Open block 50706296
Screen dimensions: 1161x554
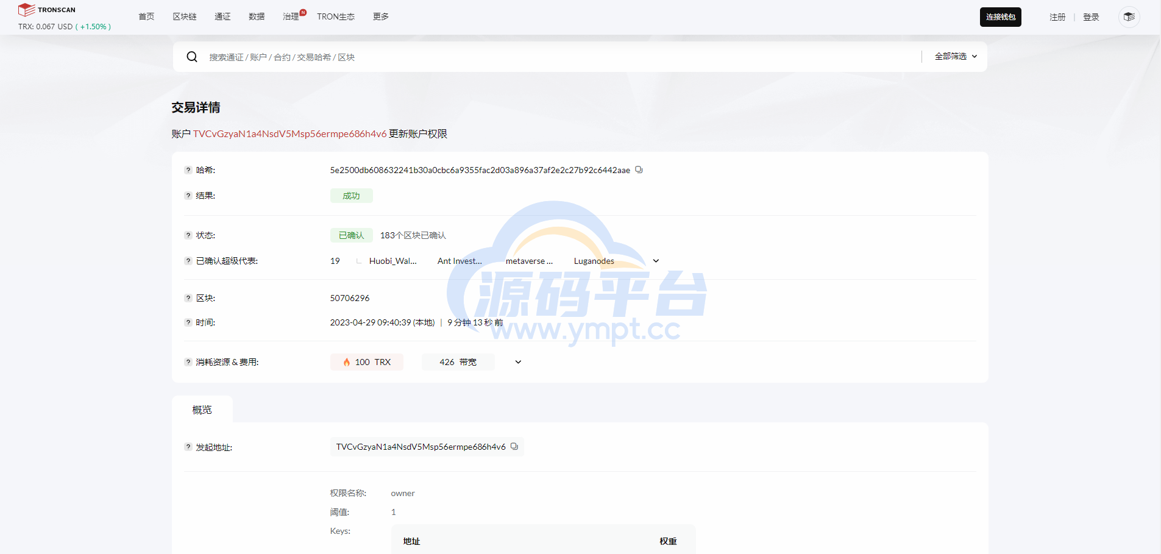[x=350, y=298]
